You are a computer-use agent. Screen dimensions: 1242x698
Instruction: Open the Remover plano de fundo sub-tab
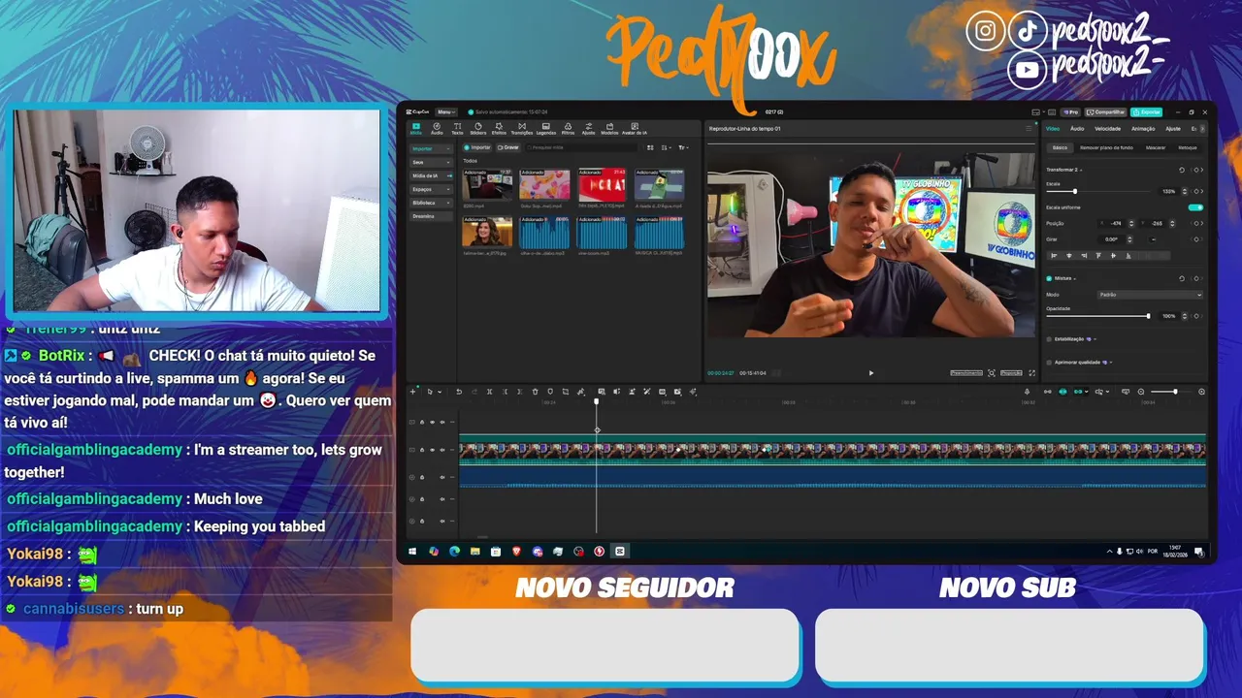point(1106,147)
